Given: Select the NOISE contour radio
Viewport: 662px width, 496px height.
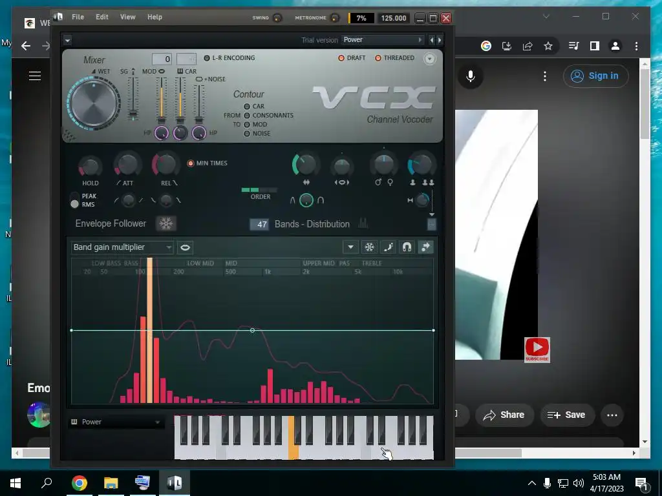Looking at the screenshot, I should 247,134.
